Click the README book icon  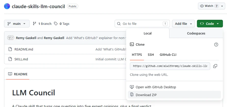tap(10, 74)
